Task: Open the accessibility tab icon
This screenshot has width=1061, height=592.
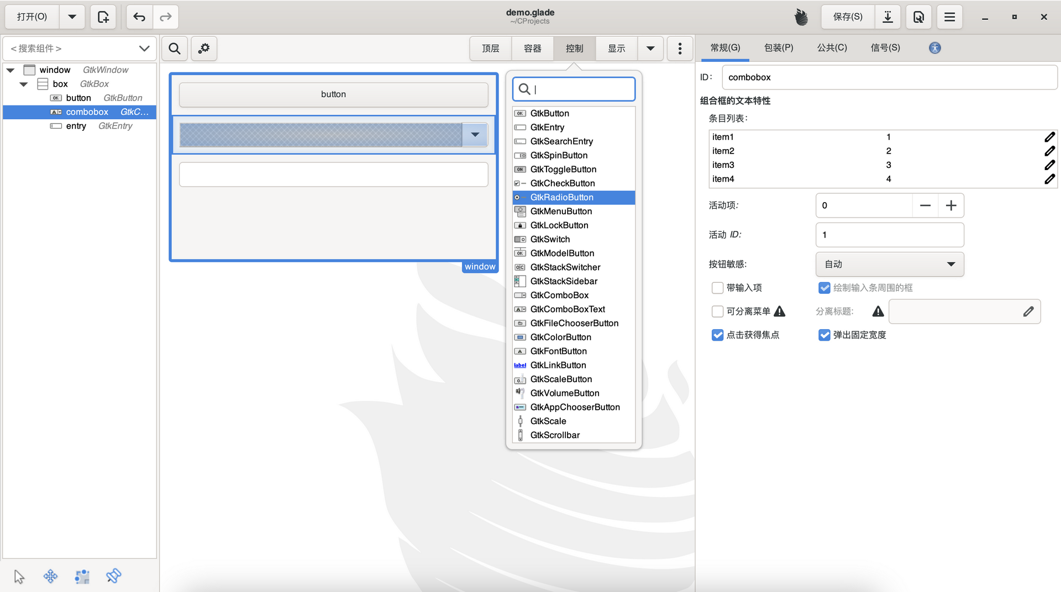Action: (x=935, y=48)
